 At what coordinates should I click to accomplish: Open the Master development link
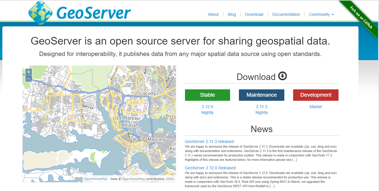pyautogui.click(x=316, y=107)
